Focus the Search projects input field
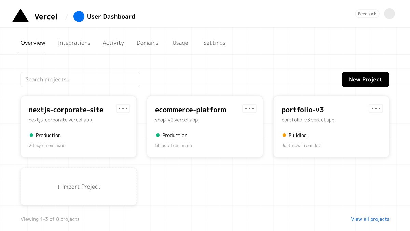The image size is (410, 231). coord(80,79)
